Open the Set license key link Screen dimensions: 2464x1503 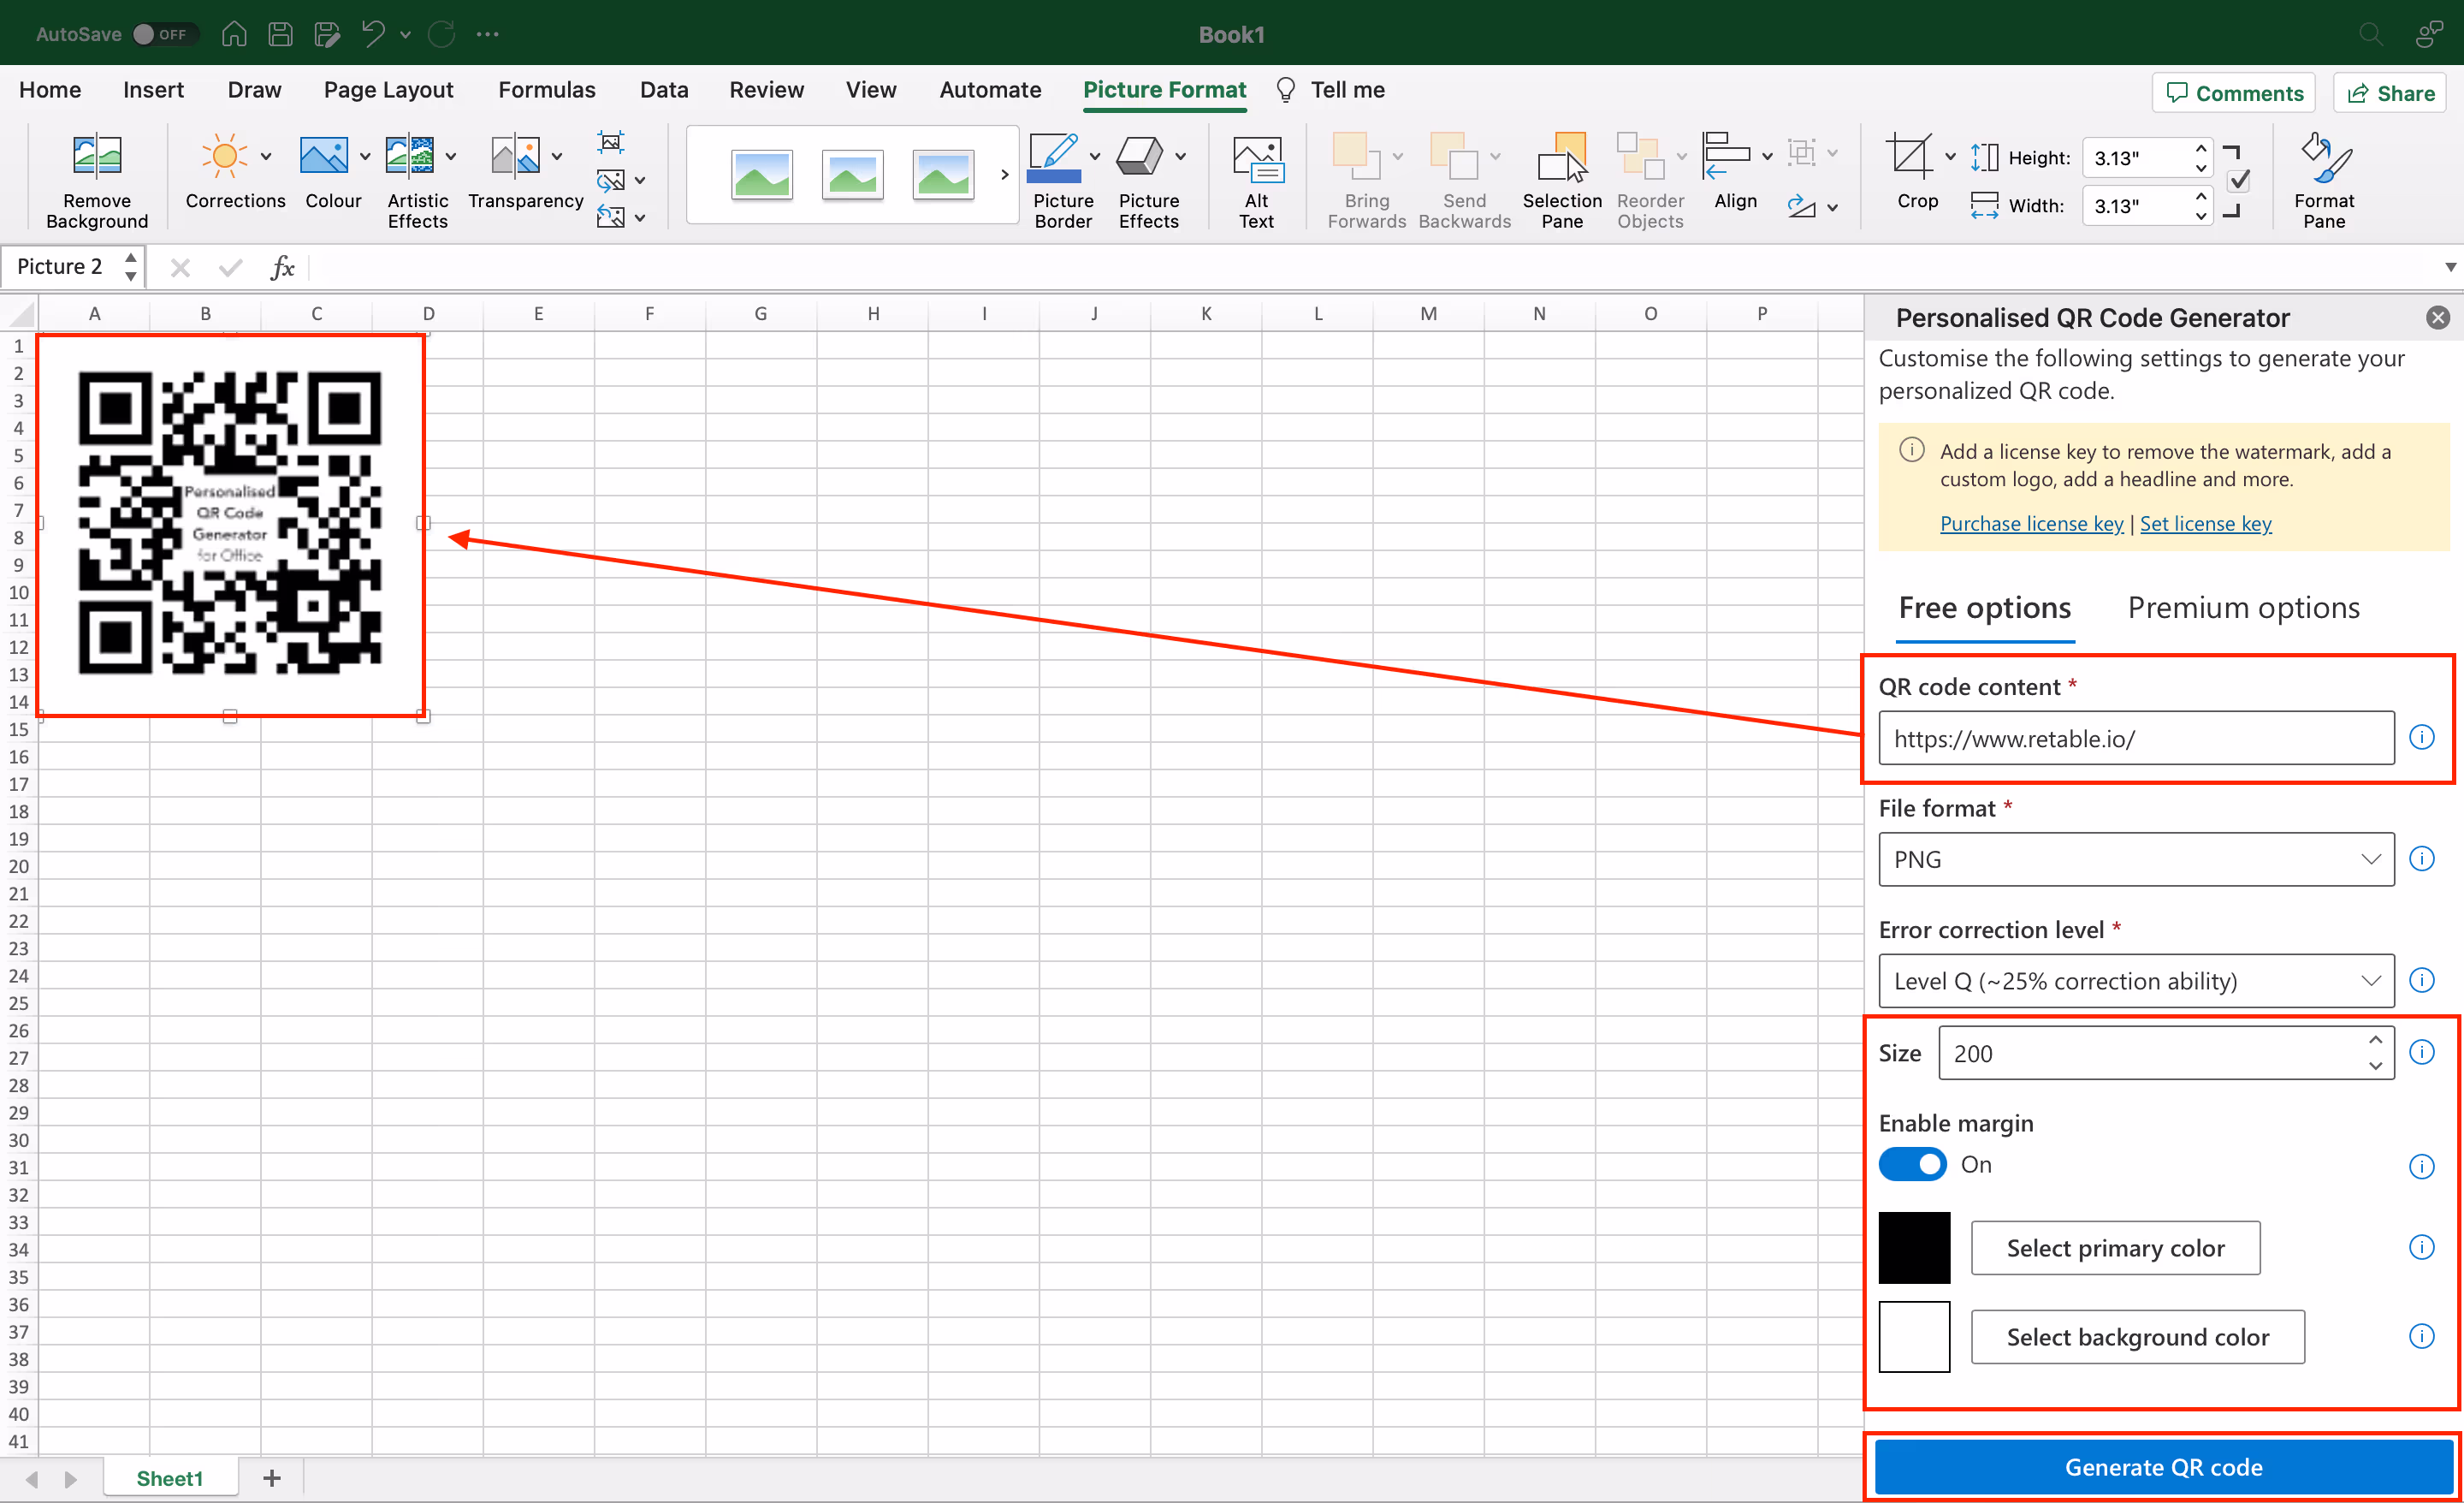pyautogui.click(x=2205, y=523)
